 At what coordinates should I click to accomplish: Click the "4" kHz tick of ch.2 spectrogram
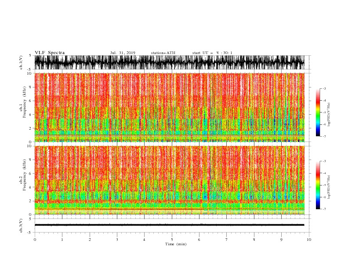(31, 188)
